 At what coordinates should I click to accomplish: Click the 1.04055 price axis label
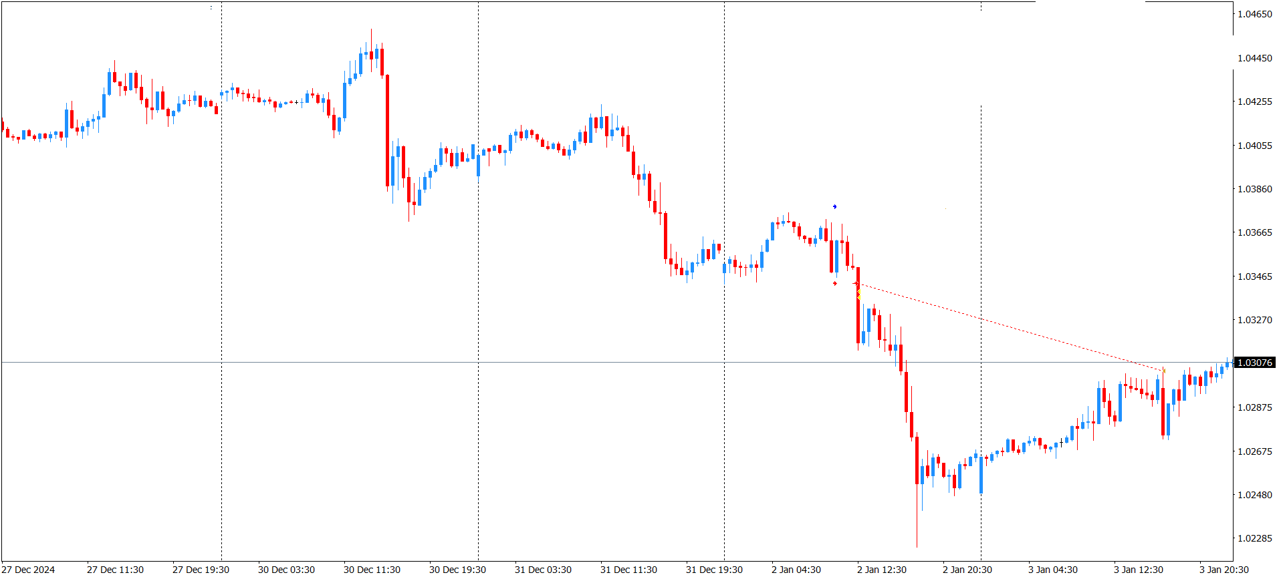coord(1255,146)
